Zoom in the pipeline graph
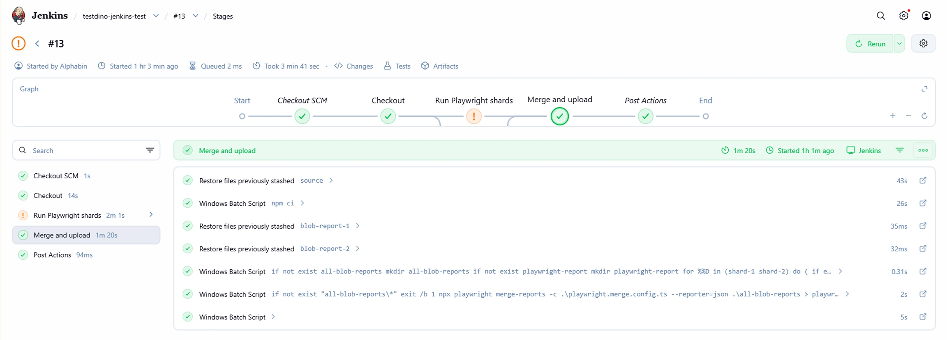 click(x=893, y=116)
